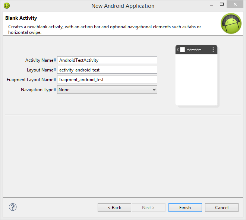Close the dialog using the red X
Image resolution: width=246 pixels, height=220 pixels.
pyautogui.click(x=236, y=5)
